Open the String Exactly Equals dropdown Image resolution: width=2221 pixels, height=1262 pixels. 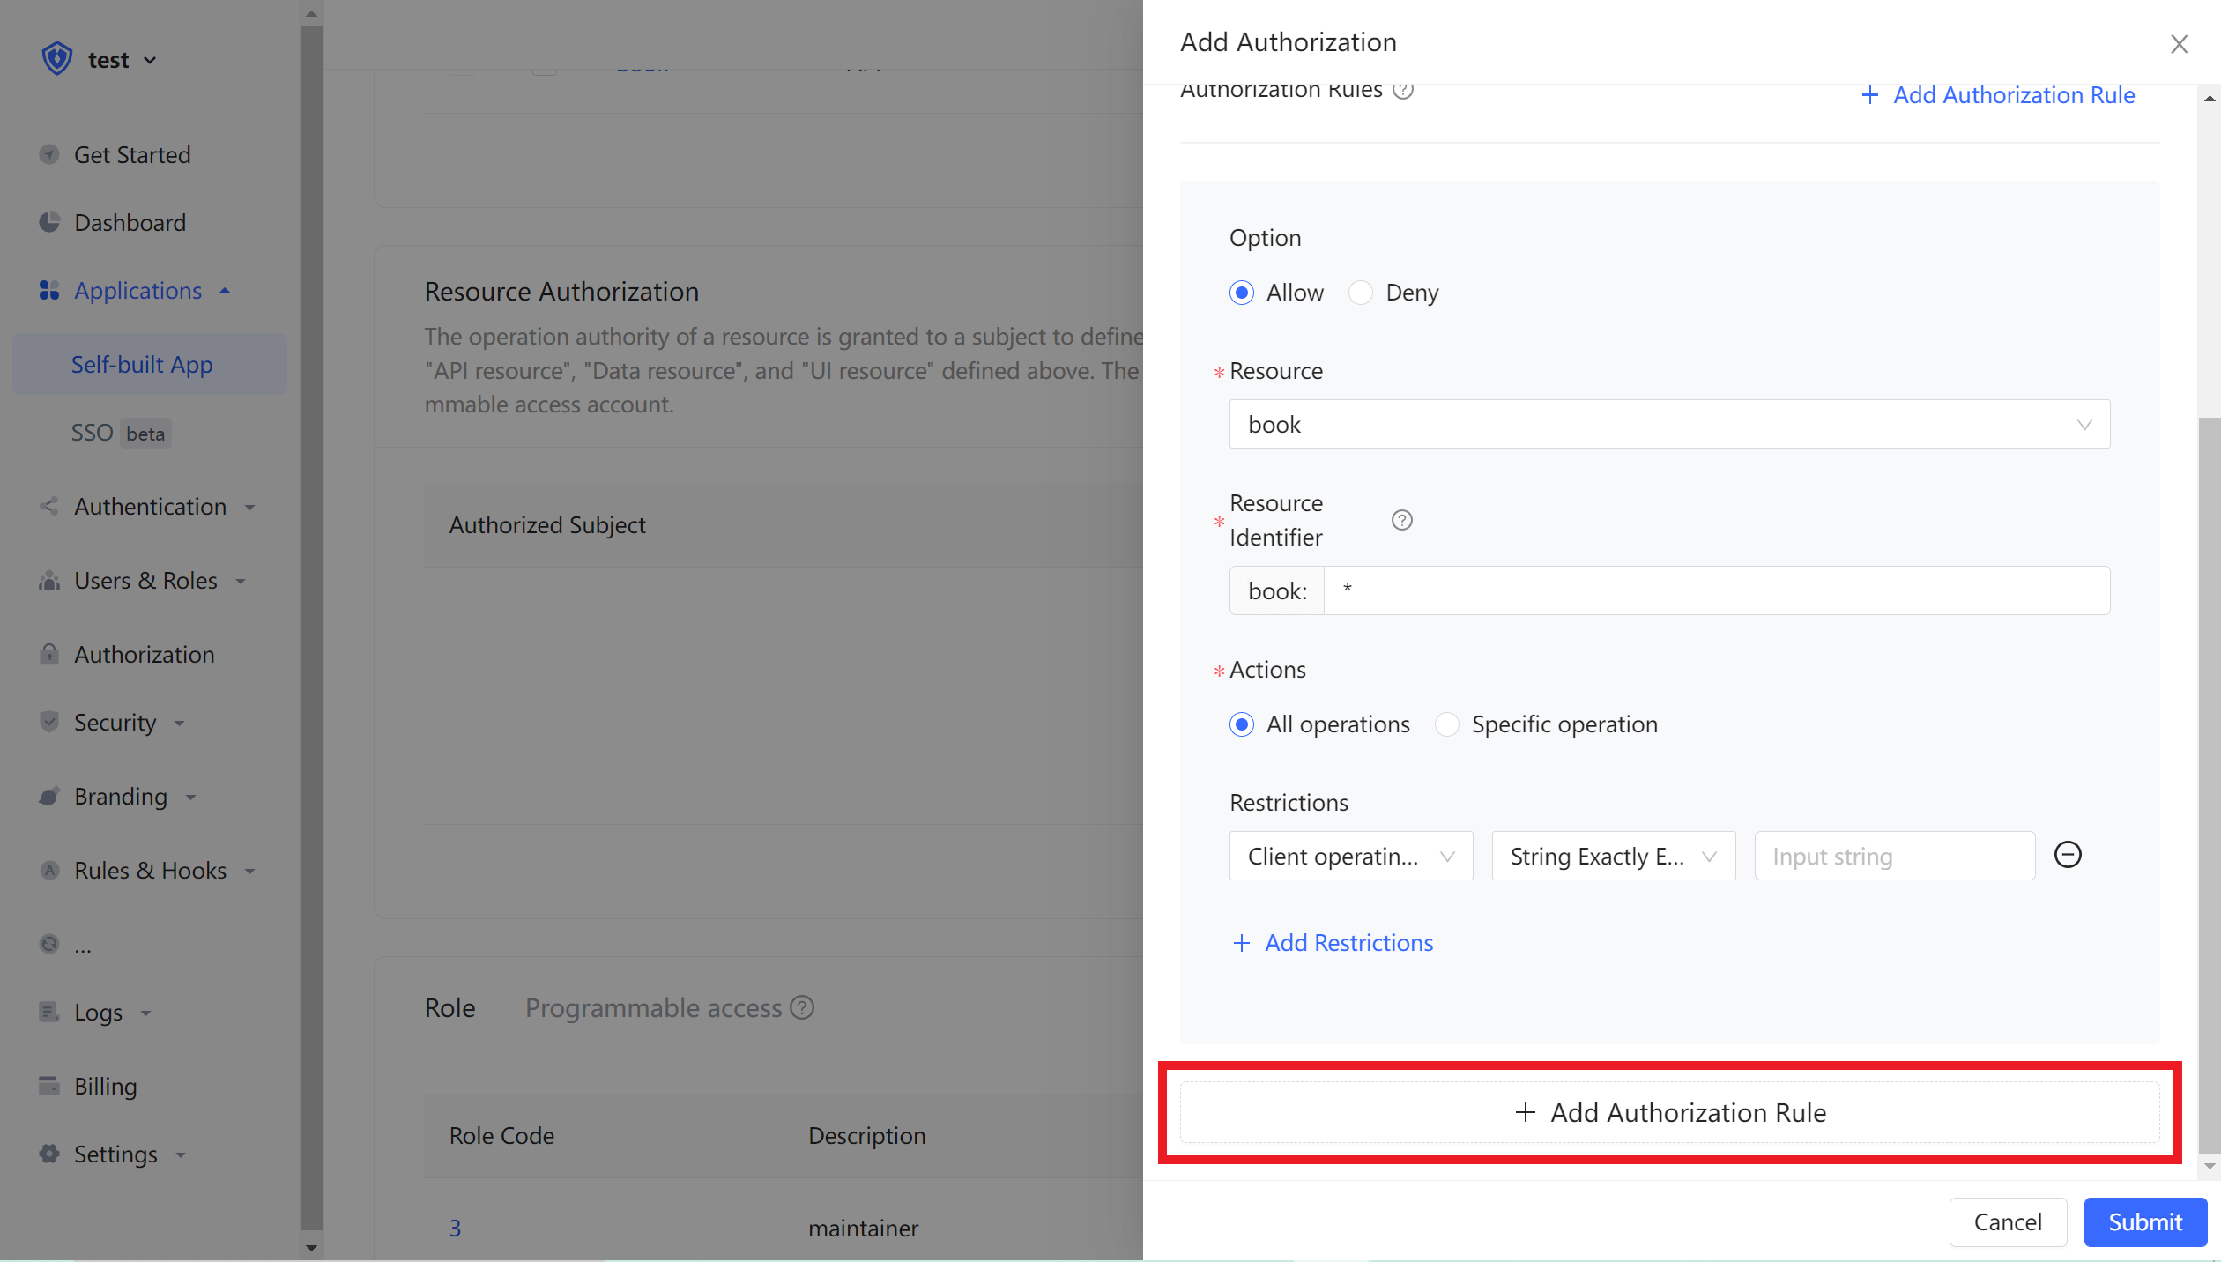point(1613,856)
